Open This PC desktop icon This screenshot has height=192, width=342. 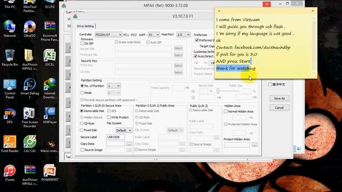tap(10, 4)
